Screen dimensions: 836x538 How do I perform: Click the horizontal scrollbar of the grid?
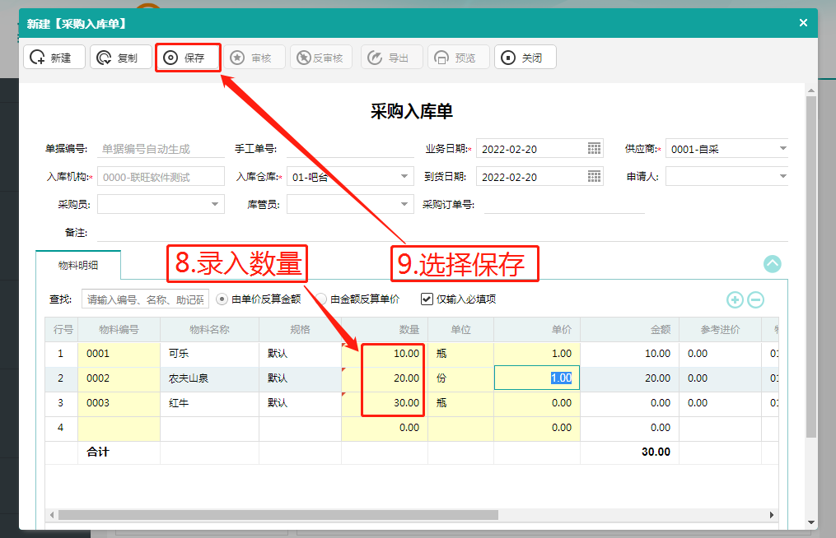point(278,515)
